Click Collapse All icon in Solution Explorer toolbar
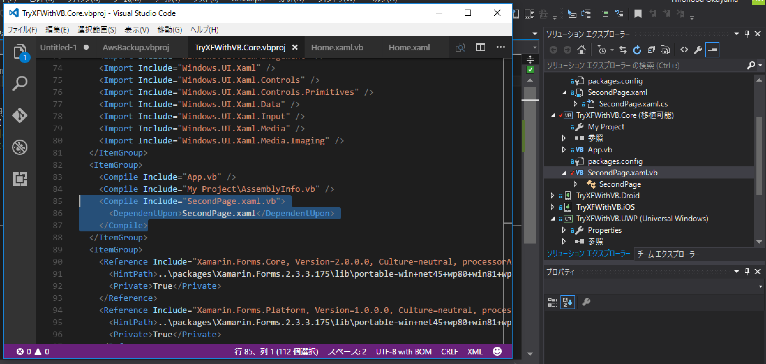This screenshot has height=364, width=766. pyautogui.click(x=651, y=50)
